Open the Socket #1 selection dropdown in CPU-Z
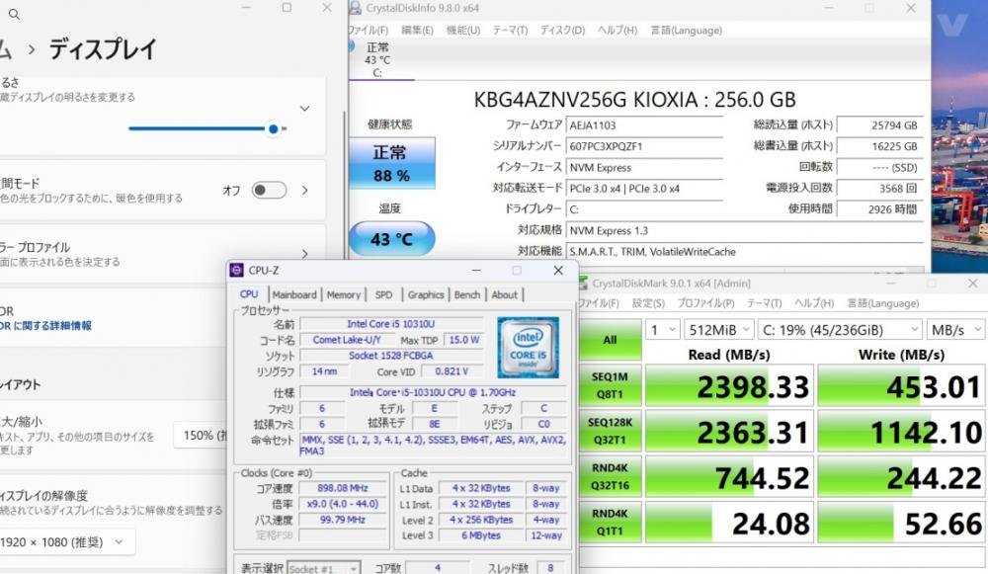This screenshot has width=988, height=574. coord(324,568)
